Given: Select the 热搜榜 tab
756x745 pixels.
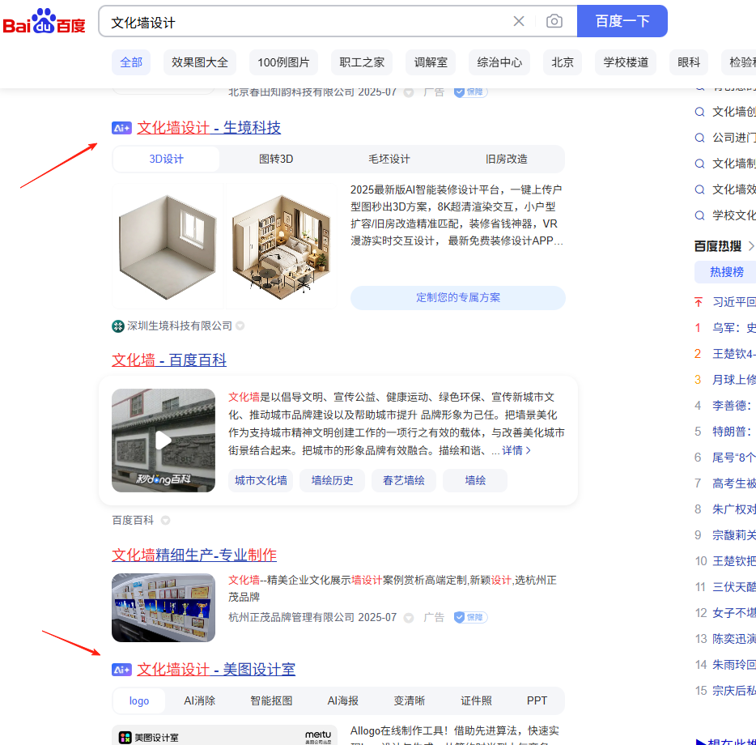Looking at the screenshot, I should [727, 272].
